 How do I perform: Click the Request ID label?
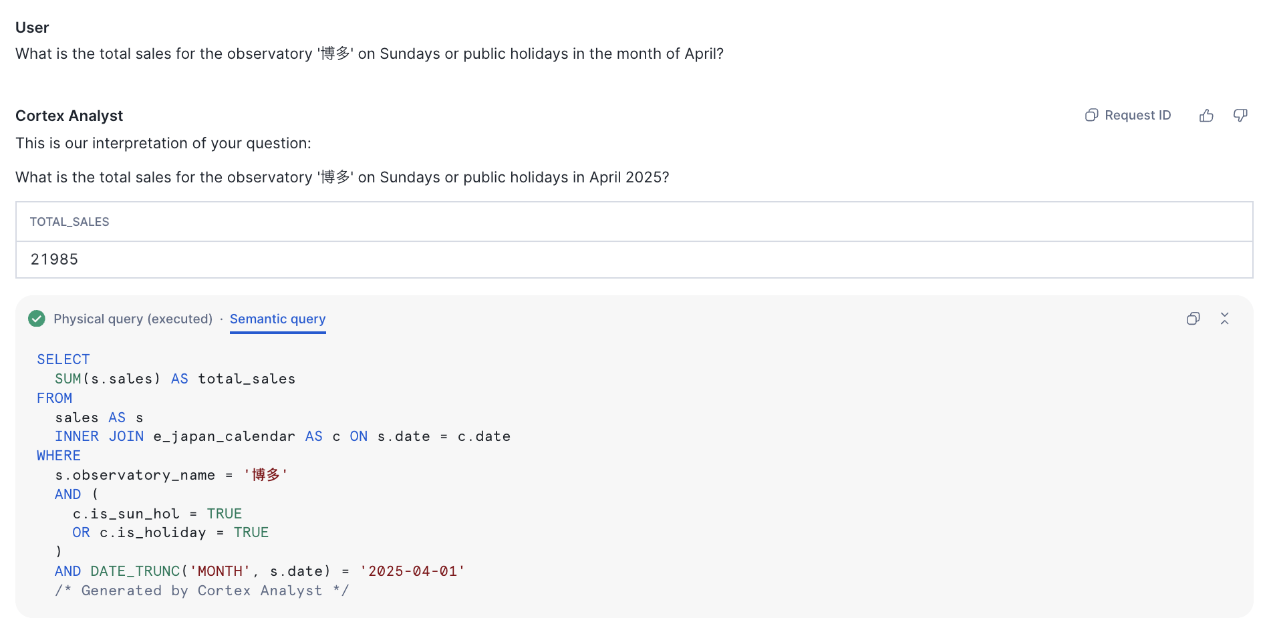click(x=1137, y=115)
